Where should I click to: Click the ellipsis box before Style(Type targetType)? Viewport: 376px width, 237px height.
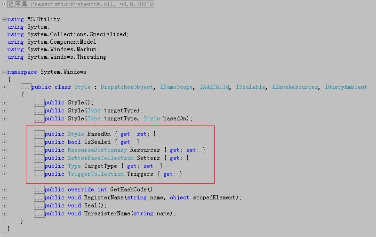point(39,111)
